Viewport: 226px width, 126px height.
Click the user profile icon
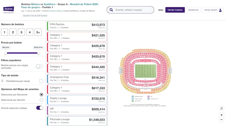click(220, 10)
